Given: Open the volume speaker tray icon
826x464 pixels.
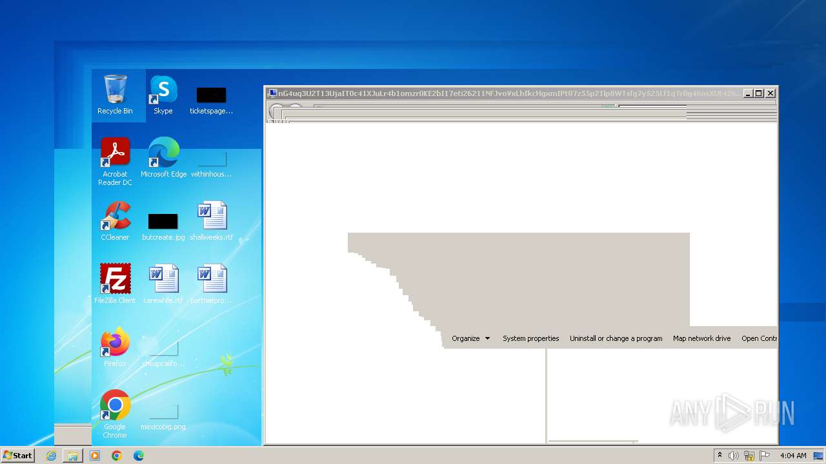Looking at the screenshot, I should tap(734, 456).
